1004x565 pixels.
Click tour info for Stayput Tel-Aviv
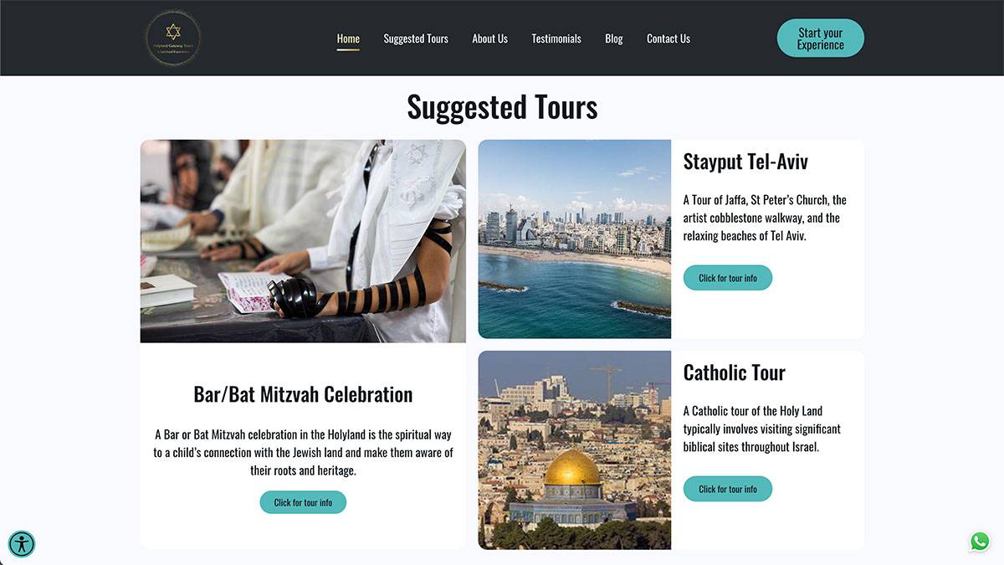click(x=728, y=278)
